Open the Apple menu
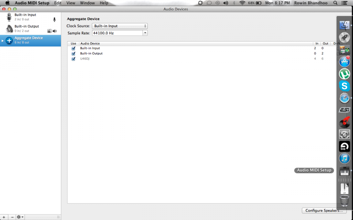 (x=8, y=3)
